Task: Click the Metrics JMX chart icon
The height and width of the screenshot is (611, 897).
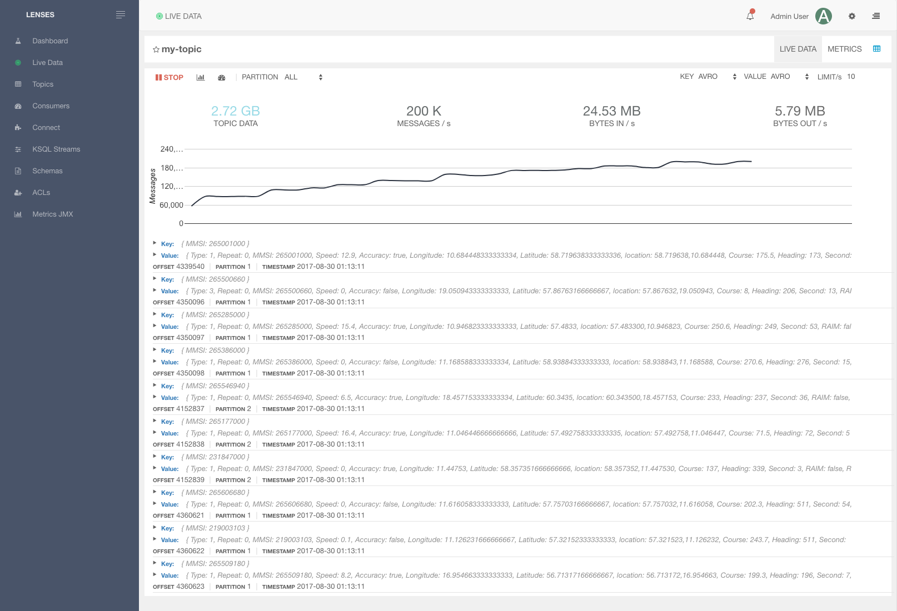Action: pyautogui.click(x=18, y=214)
